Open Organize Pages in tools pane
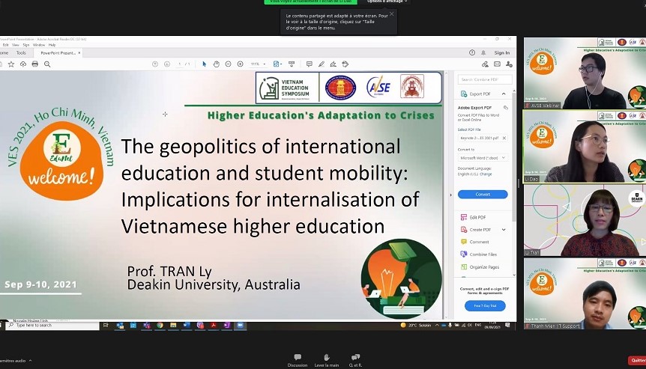This screenshot has width=646, height=369. tap(483, 267)
